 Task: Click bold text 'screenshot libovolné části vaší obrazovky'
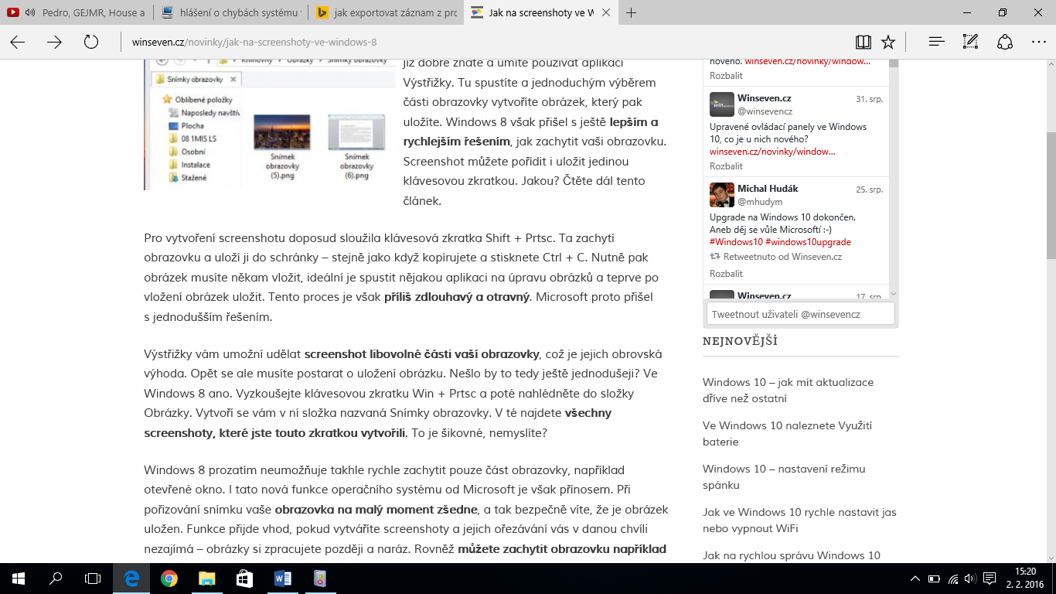[421, 354]
